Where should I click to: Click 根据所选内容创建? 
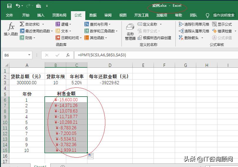pyautogui.click(x=154, y=38)
